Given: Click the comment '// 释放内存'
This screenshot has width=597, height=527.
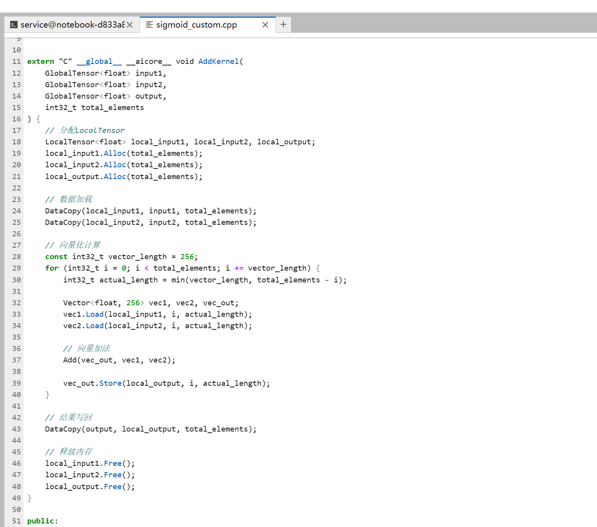Looking at the screenshot, I should pyautogui.click(x=69, y=452).
